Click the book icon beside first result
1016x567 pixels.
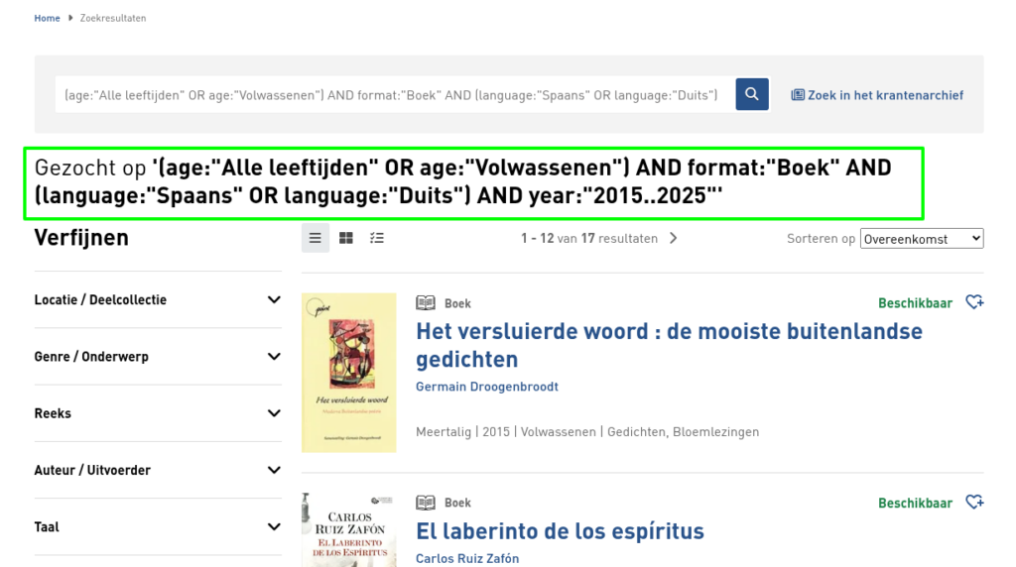[426, 303]
